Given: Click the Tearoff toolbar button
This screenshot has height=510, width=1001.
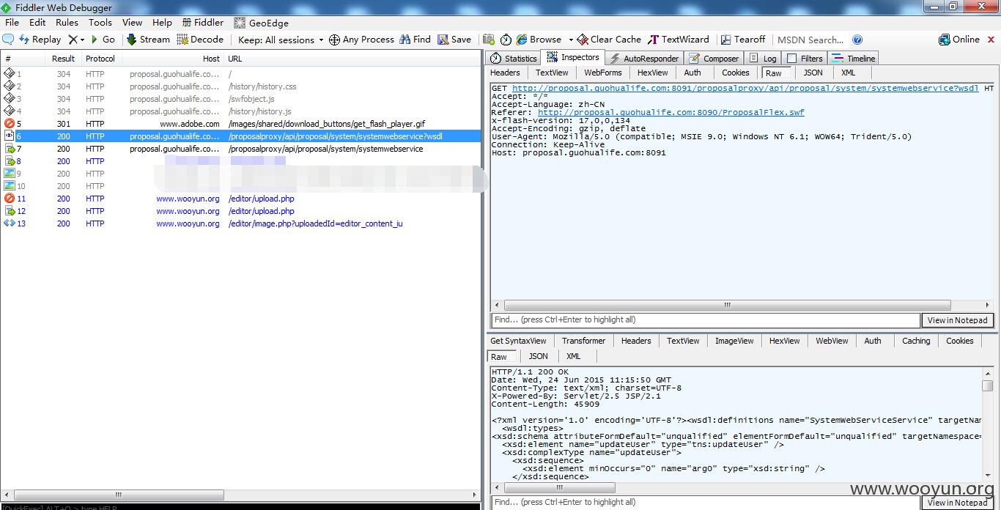Looking at the screenshot, I should point(743,40).
